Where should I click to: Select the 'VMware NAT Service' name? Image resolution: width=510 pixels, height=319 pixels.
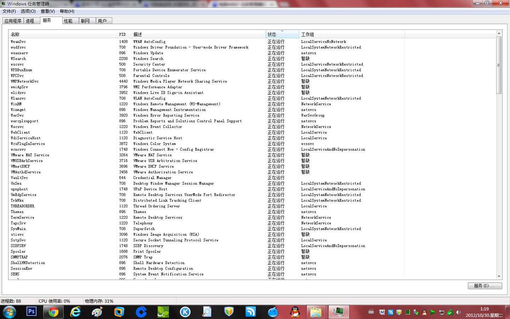click(30, 155)
